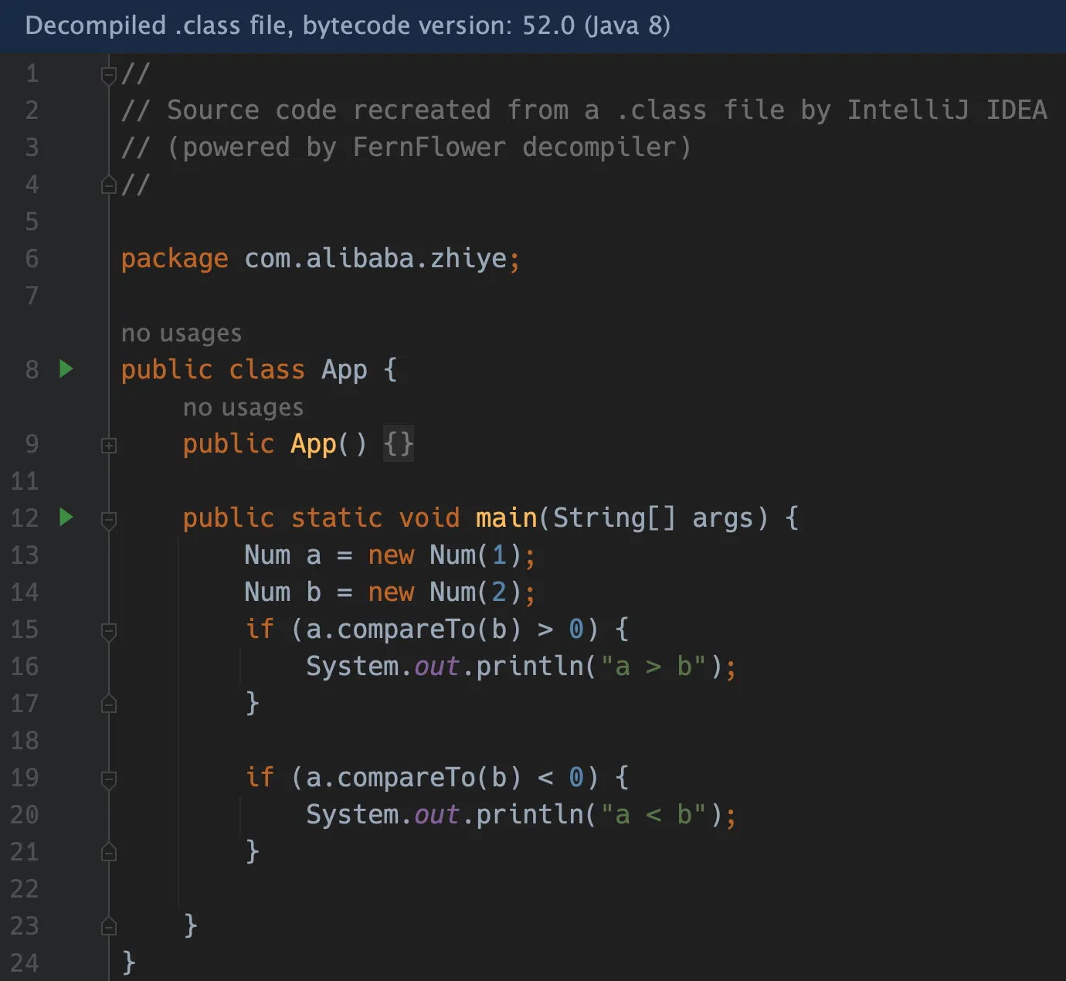Click 'println' call on line 20
1066x981 pixels.
(x=530, y=815)
